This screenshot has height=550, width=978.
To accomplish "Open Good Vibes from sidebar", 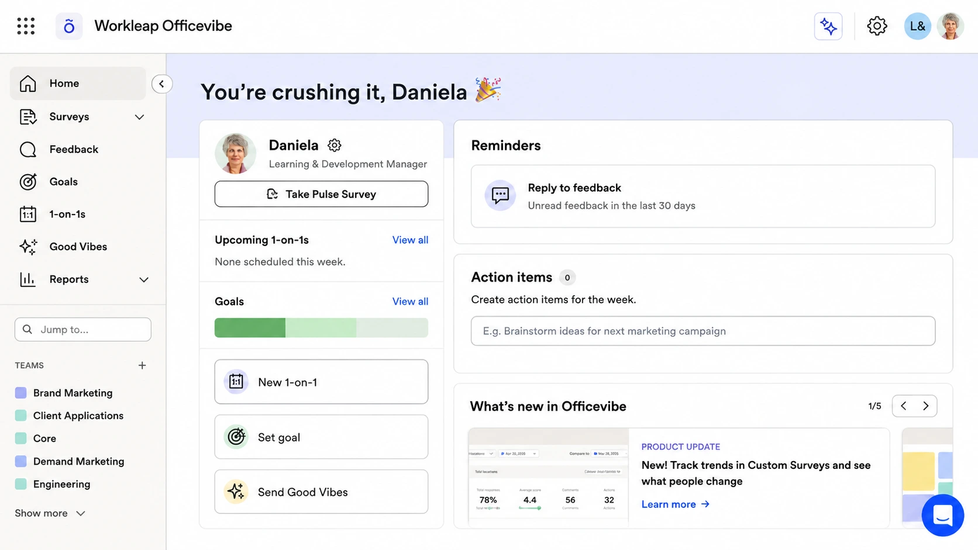I will pyautogui.click(x=78, y=247).
